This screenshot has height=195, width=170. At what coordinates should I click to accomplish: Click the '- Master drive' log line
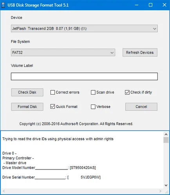(15, 163)
